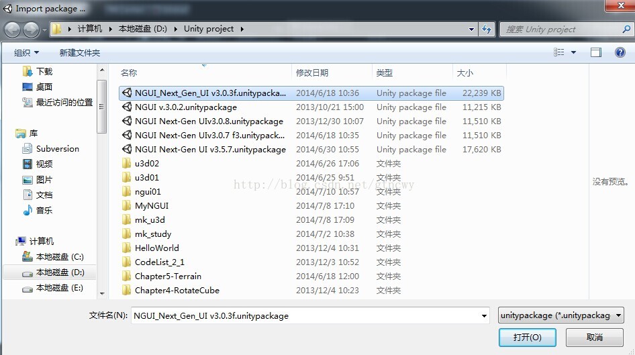Click the 2014/6/30 10:55 date cell
This screenshot has height=355, width=635.
point(327,150)
